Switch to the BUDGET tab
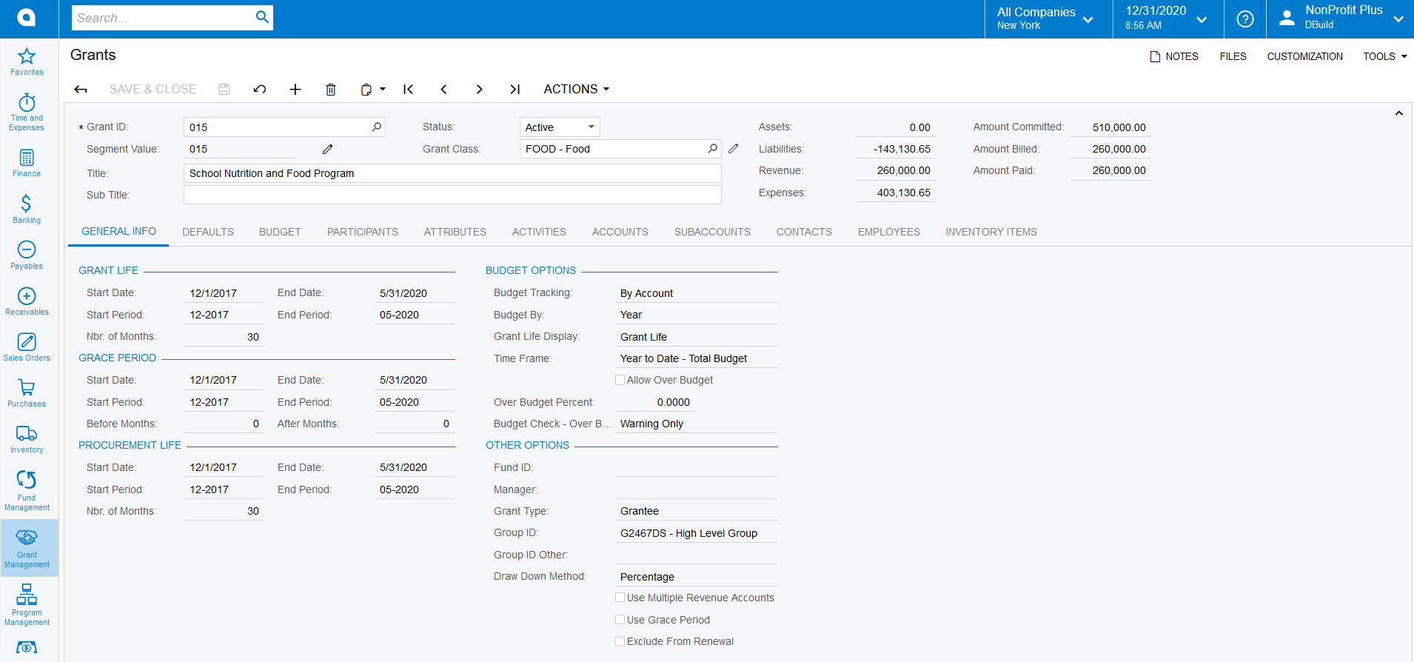Viewport: 1414px width, 662px height. coord(280,232)
